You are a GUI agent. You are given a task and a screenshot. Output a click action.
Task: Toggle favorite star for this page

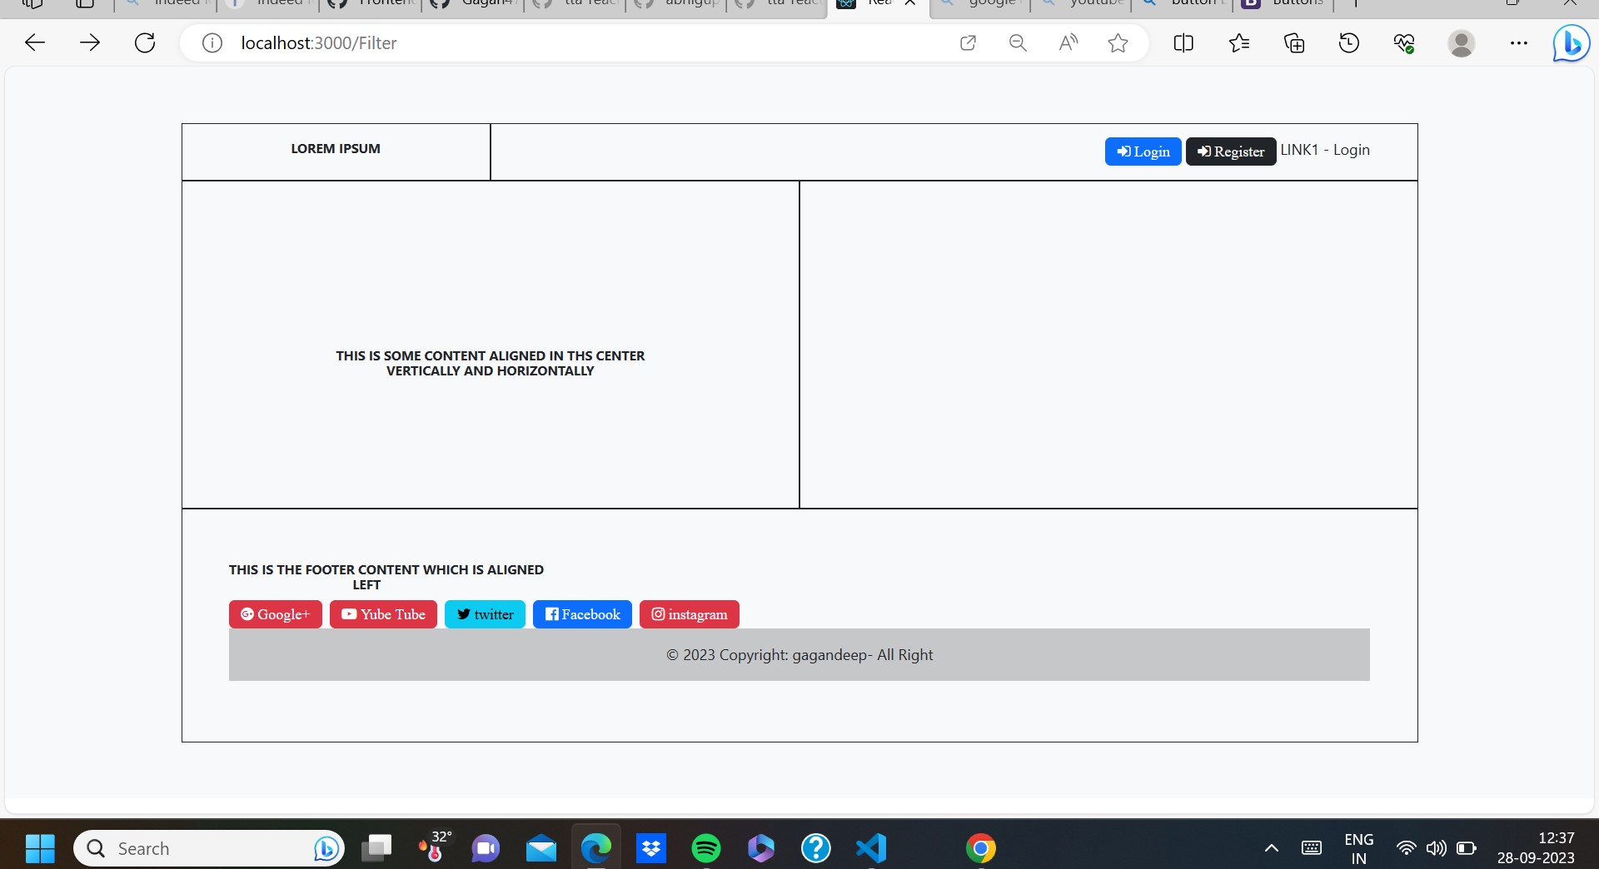(1118, 42)
